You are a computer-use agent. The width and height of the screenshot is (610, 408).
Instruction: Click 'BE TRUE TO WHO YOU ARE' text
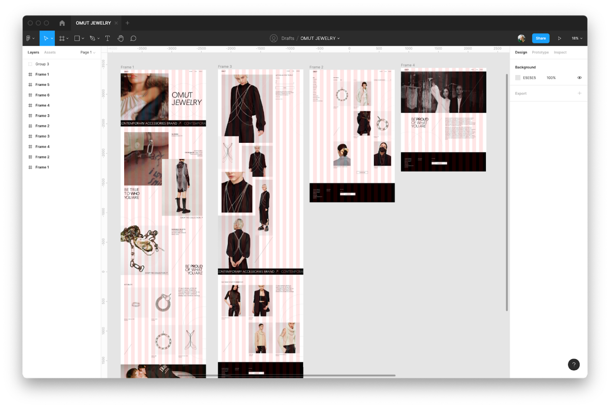[x=132, y=194]
